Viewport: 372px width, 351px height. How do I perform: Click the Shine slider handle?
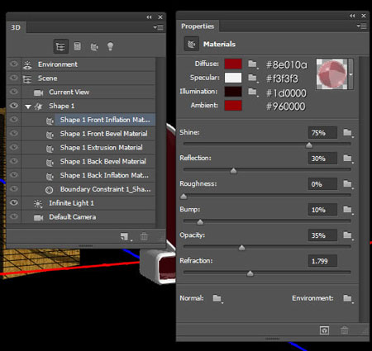(x=309, y=145)
